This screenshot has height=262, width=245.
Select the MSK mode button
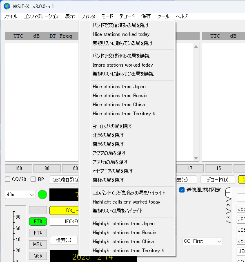click(x=38, y=244)
